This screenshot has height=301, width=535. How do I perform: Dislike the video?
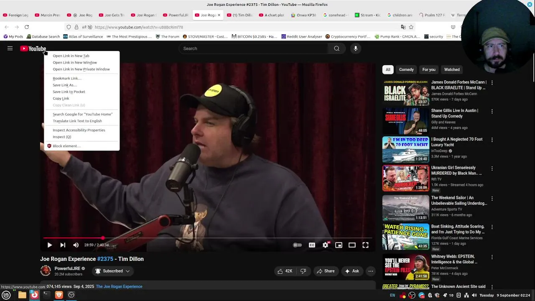pyautogui.click(x=303, y=271)
